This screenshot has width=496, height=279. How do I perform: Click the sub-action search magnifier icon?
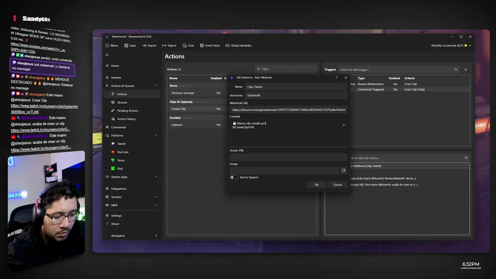pos(466,158)
